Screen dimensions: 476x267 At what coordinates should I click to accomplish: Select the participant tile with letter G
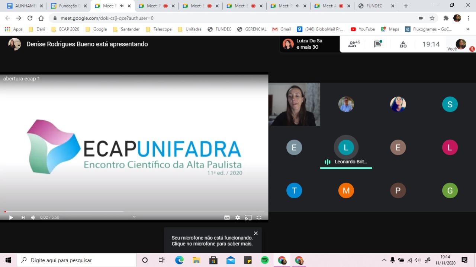point(450,191)
